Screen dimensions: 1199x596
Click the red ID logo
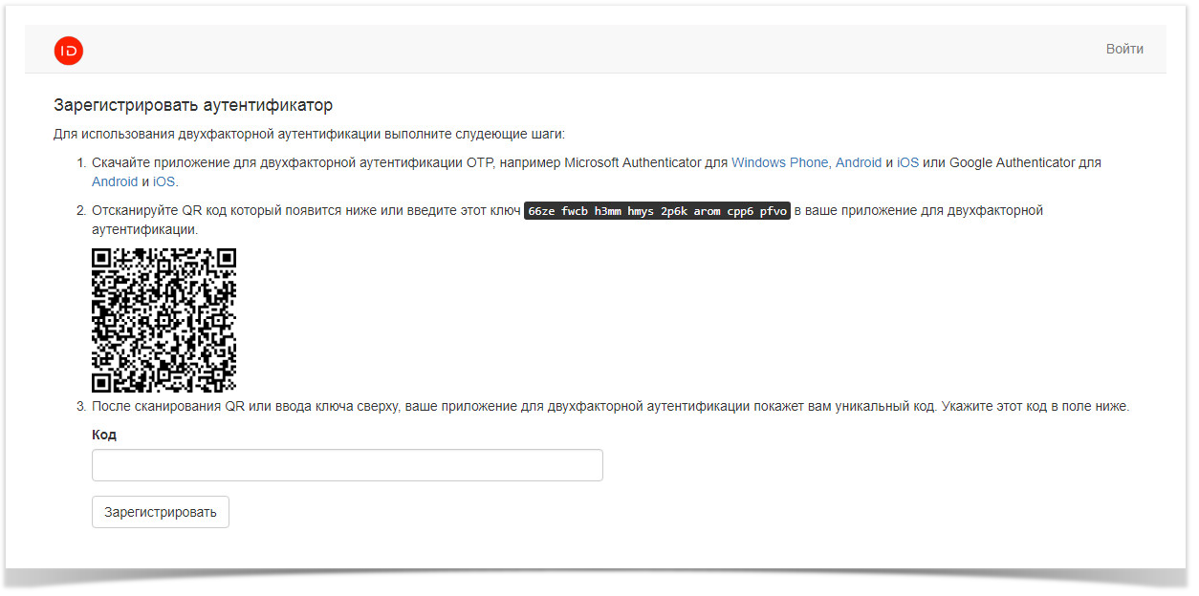(69, 51)
